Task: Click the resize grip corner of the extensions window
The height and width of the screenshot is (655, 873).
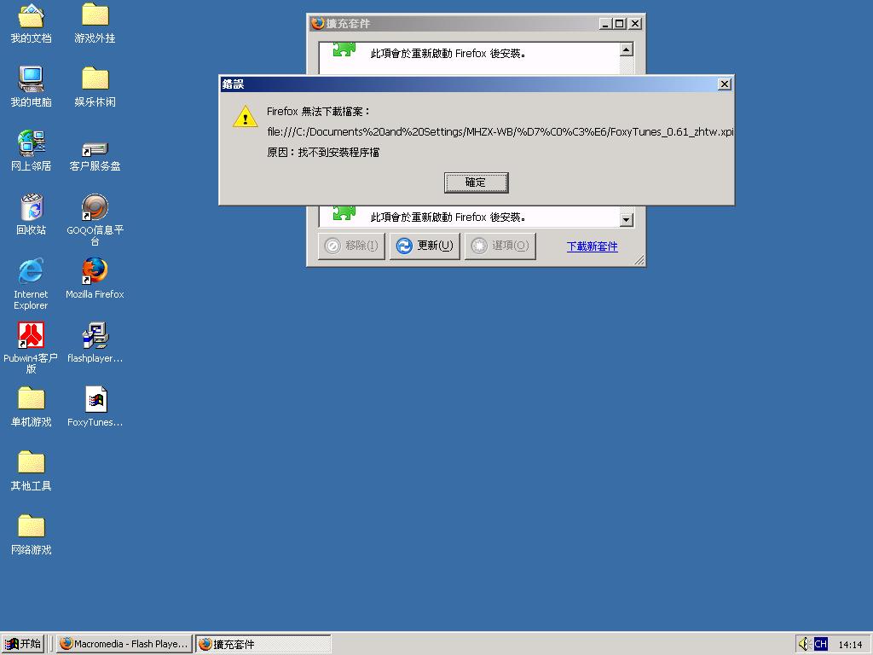Action: pos(639,260)
